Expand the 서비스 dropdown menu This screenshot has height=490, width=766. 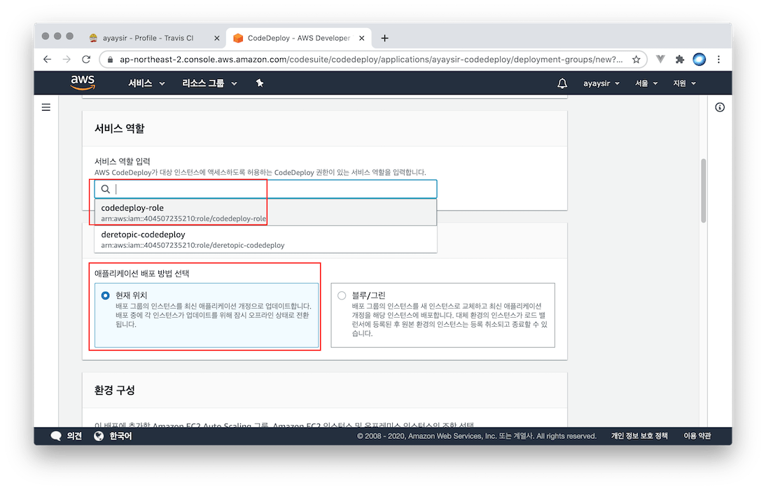coord(146,83)
